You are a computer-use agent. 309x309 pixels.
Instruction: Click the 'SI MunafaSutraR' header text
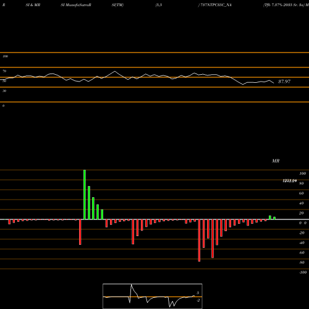[x=76, y=5]
